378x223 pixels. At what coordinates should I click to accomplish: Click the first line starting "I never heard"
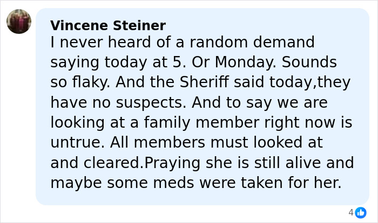pyautogui.click(x=183, y=42)
